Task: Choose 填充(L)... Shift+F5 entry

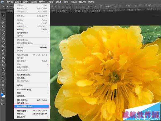Action: 32,48
